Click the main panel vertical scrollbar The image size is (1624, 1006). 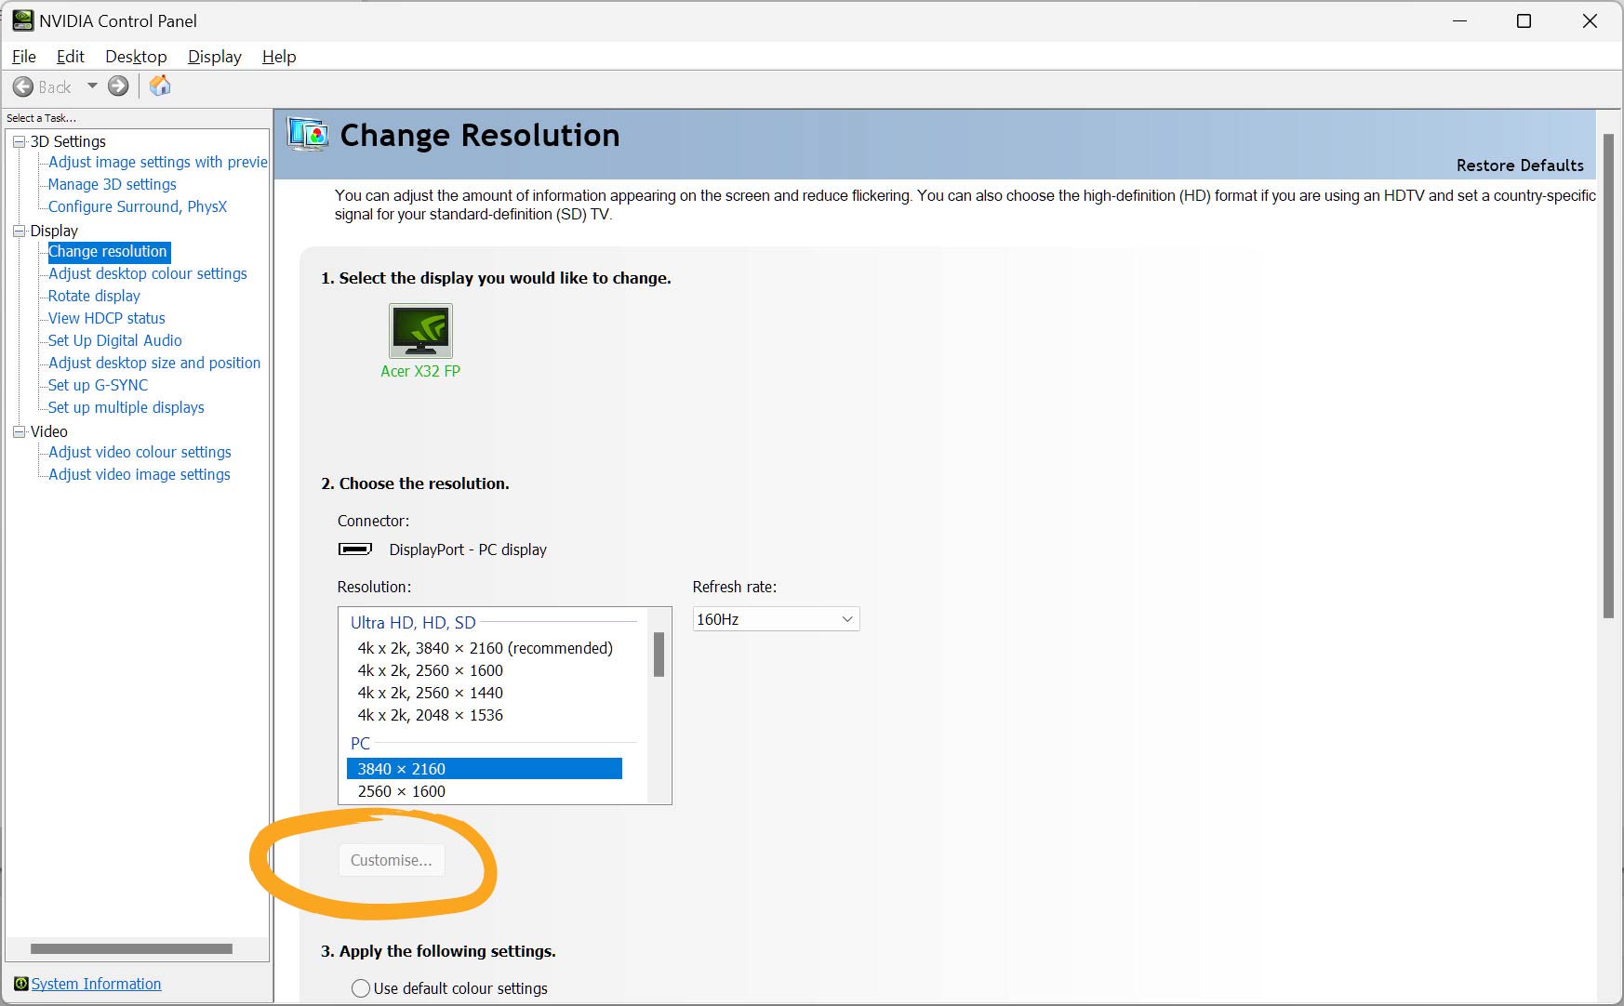tap(1608, 377)
